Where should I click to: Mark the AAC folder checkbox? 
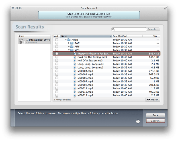click(x=57, y=43)
